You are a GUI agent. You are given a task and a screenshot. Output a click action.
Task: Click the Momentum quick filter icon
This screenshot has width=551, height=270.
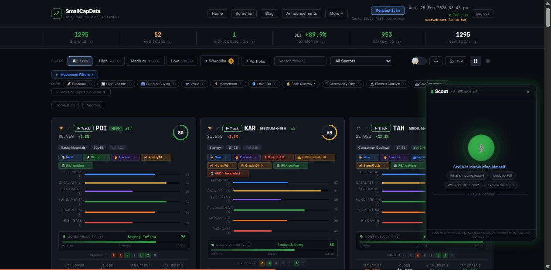click(x=216, y=84)
